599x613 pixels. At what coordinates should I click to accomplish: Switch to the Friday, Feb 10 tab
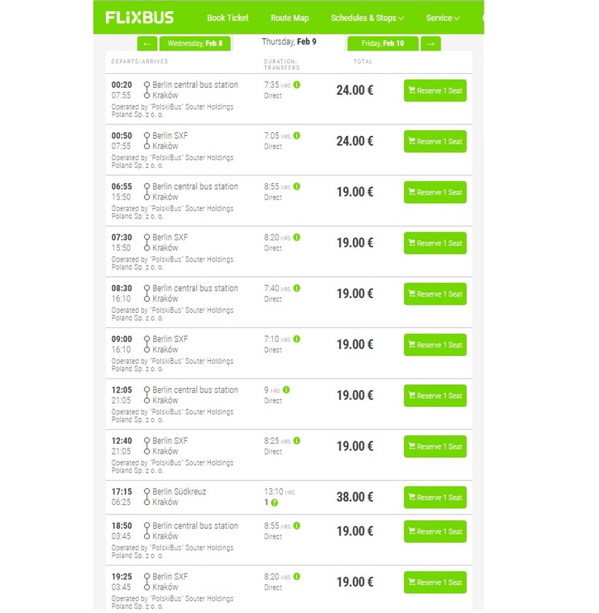click(x=382, y=44)
